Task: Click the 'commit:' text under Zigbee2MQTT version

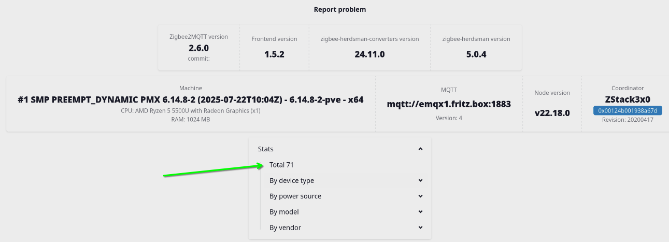Action: point(198,59)
